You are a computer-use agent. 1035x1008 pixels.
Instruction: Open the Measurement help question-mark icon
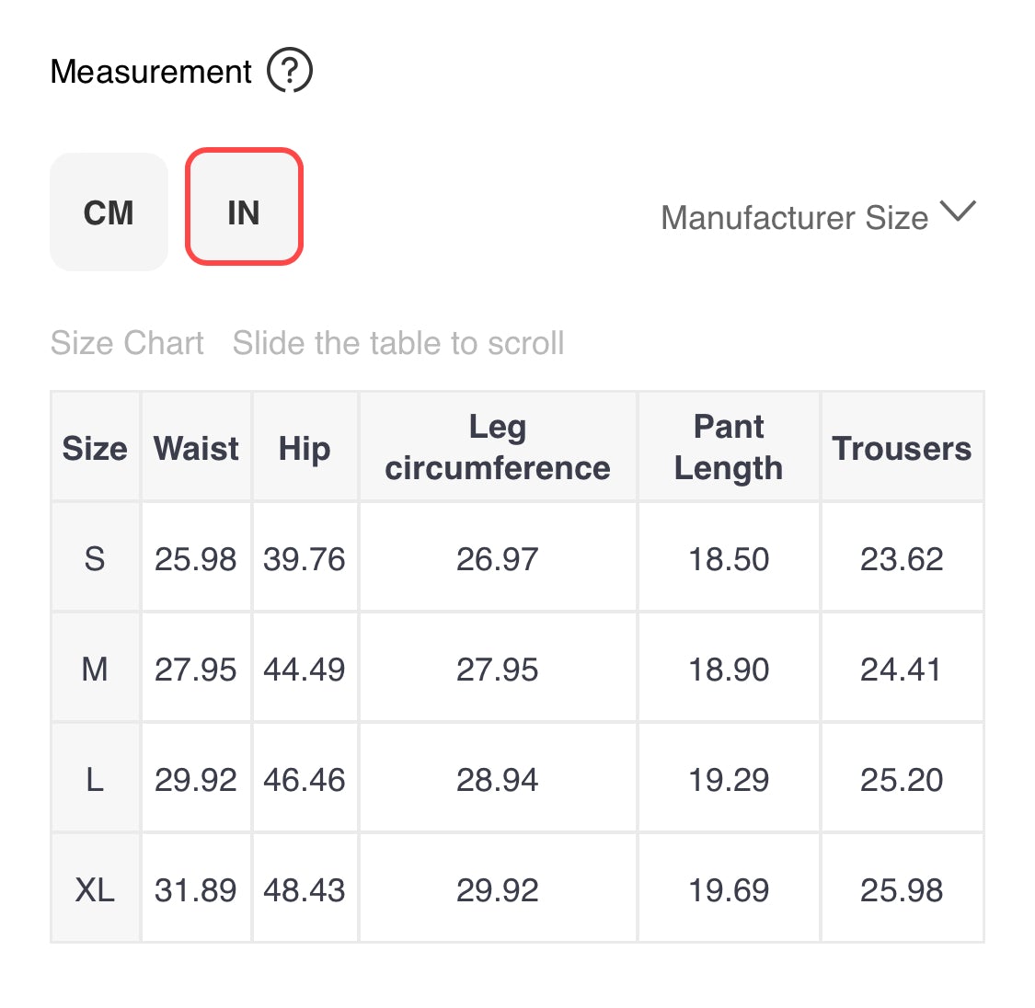click(x=289, y=71)
